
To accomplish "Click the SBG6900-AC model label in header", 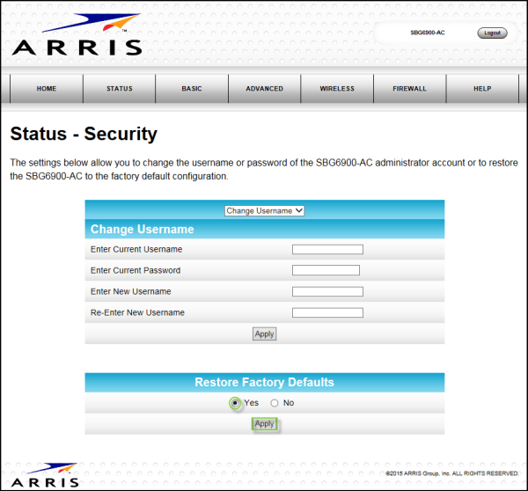I will tap(428, 33).
